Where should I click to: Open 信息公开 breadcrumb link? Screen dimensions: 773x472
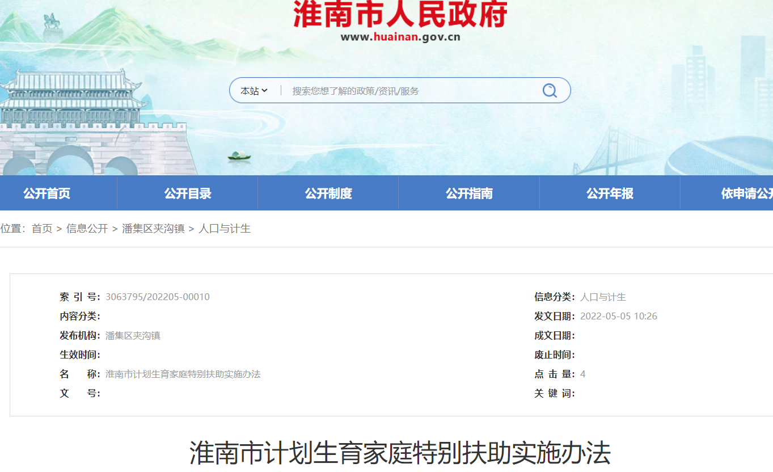click(88, 229)
